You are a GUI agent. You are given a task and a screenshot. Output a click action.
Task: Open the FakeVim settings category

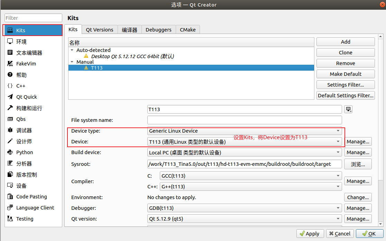coord(33,64)
